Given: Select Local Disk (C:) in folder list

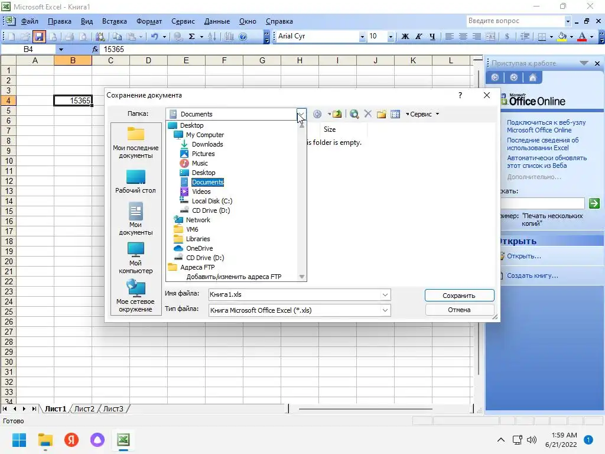Looking at the screenshot, I should (212, 201).
